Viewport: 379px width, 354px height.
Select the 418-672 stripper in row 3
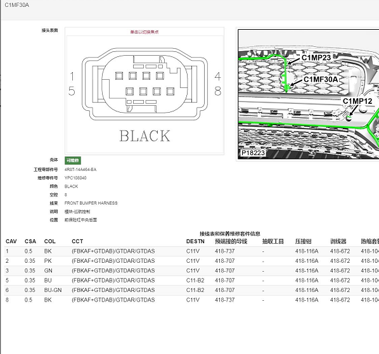340,270
